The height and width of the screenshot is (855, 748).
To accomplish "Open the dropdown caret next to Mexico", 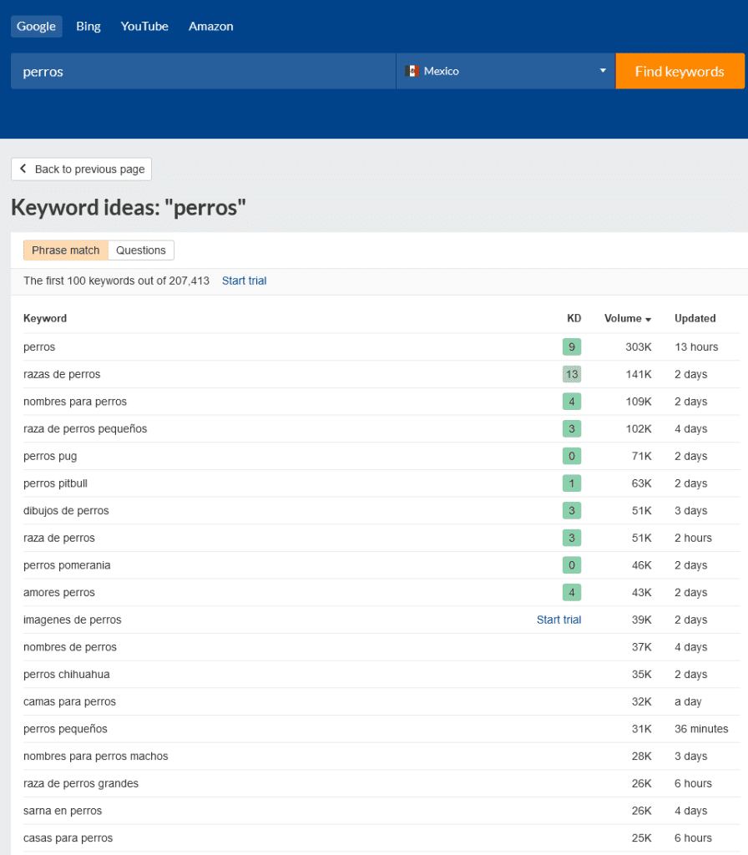I will [603, 71].
